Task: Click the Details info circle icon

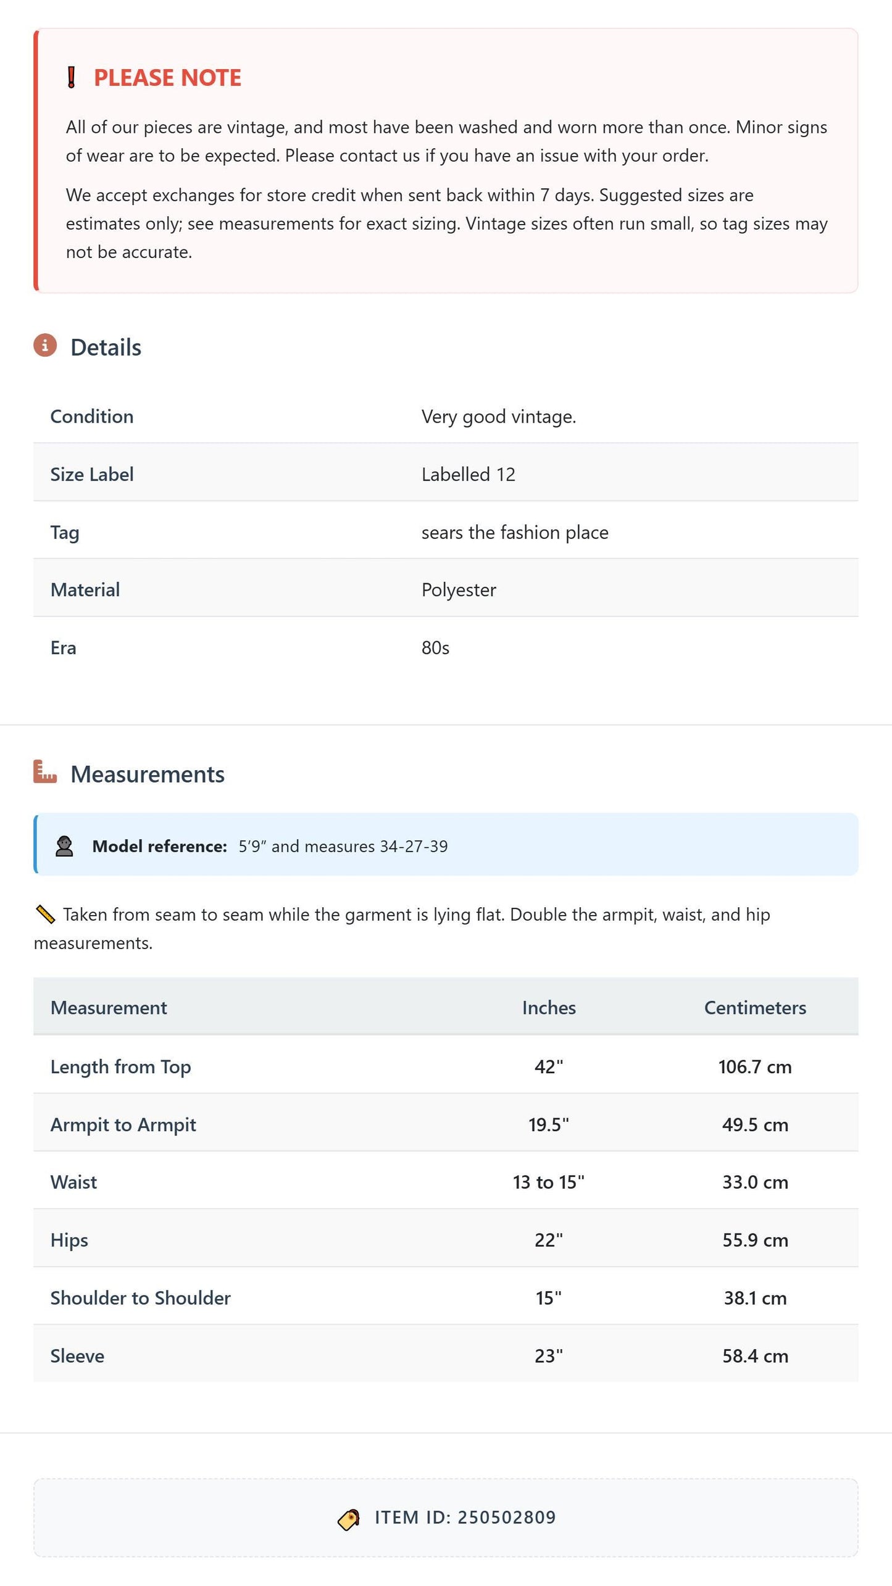Action: (x=45, y=346)
